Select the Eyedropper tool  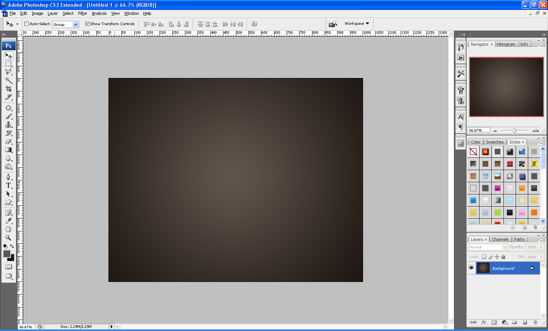[x=8, y=221]
